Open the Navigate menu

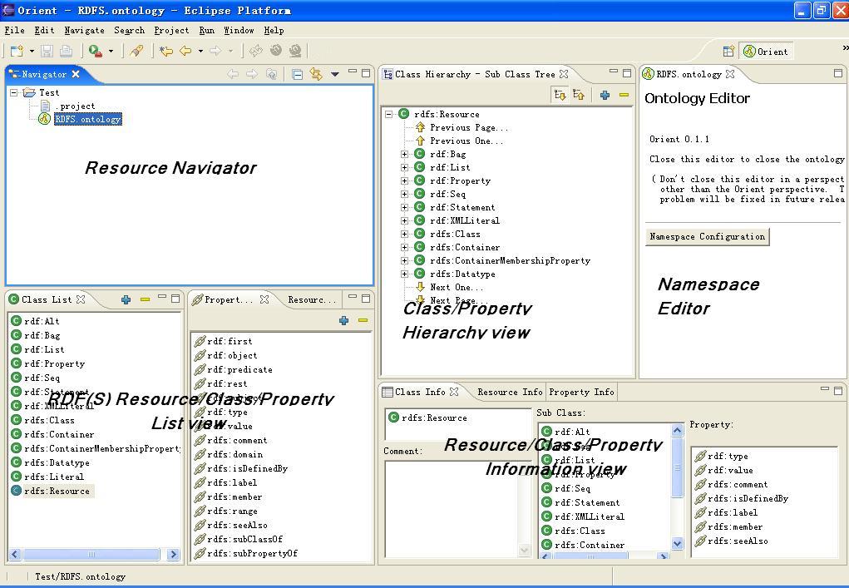click(x=84, y=30)
